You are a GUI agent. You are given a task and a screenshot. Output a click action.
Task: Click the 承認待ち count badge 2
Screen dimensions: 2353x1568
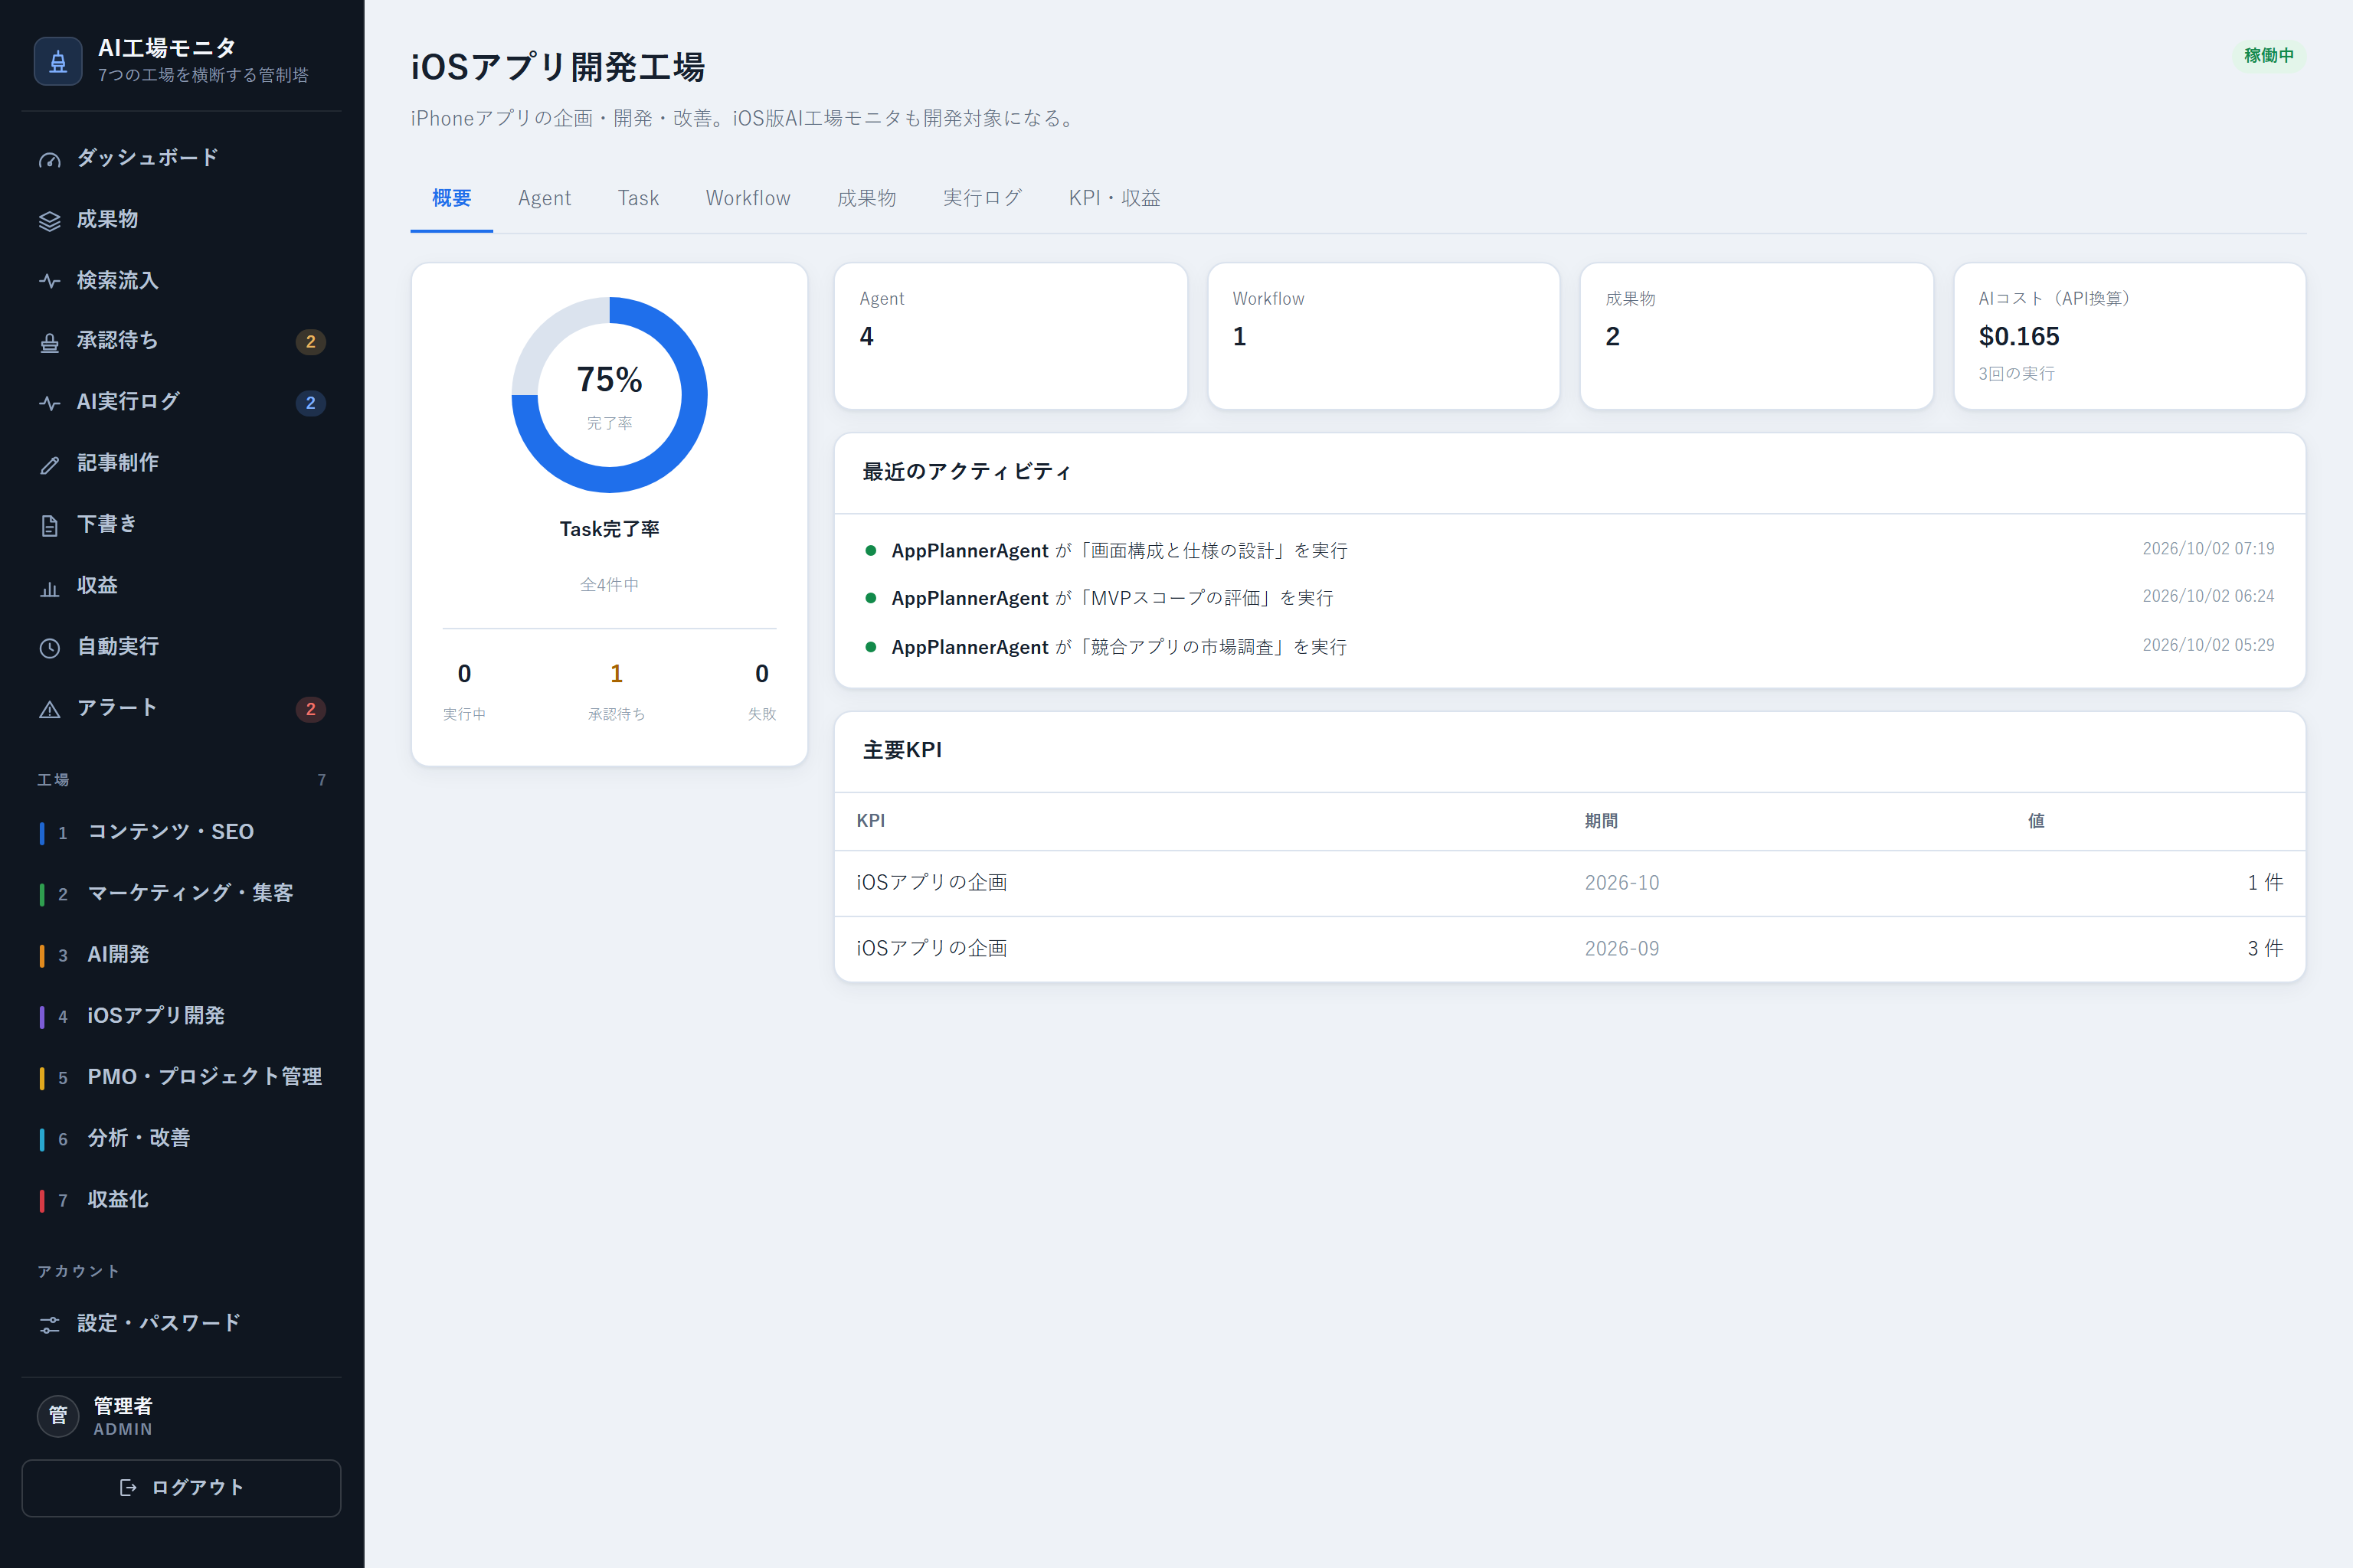pyautogui.click(x=310, y=342)
